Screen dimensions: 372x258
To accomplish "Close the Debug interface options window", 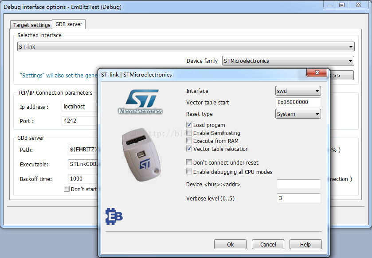I will (359, 5).
